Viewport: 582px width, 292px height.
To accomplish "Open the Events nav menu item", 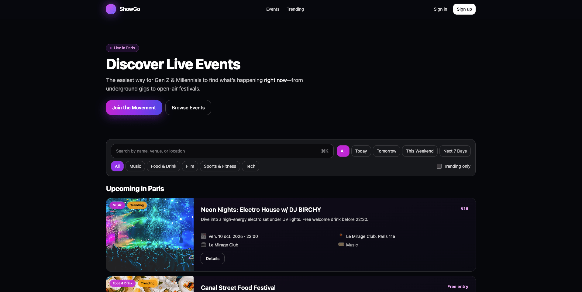I will [273, 9].
